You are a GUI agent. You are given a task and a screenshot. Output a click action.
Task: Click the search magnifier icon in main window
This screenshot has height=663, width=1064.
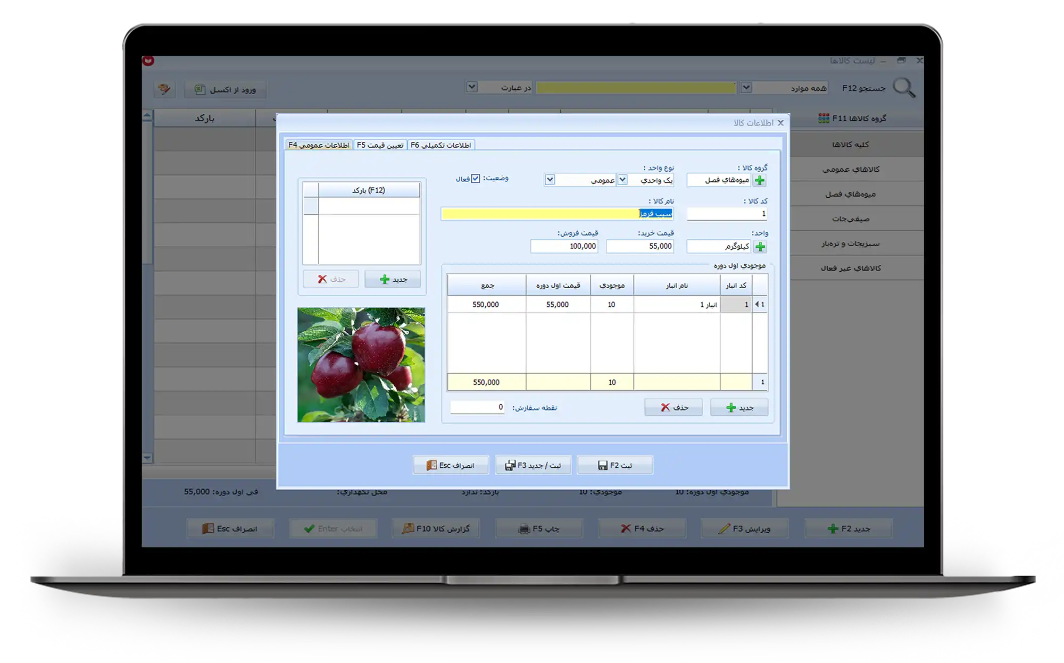904,88
